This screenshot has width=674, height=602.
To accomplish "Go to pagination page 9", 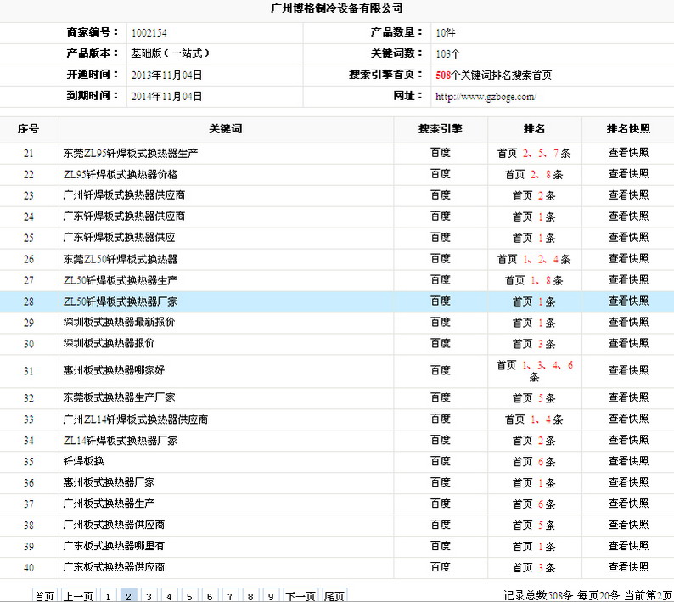I will click(271, 596).
